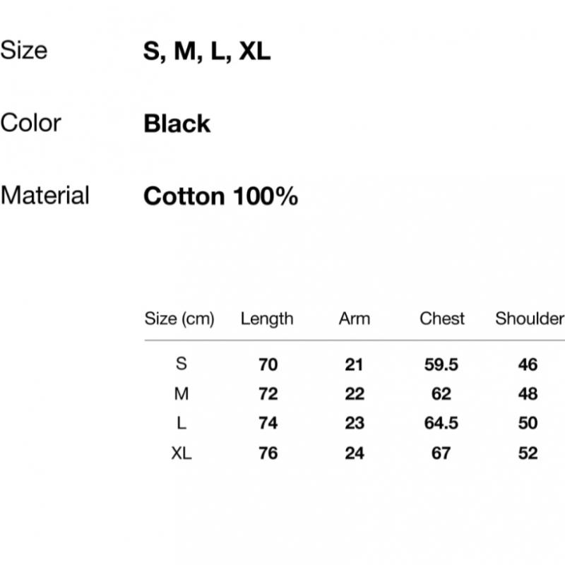Click the chest value 64.5
Viewport: 565px width, 565px height.
(x=441, y=423)
